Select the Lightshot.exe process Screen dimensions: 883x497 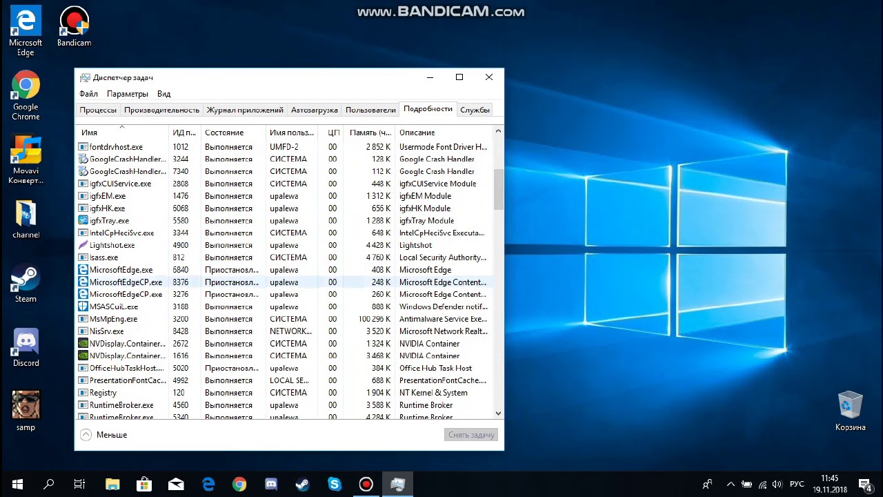pyautogui.click(x=284, y=245)
